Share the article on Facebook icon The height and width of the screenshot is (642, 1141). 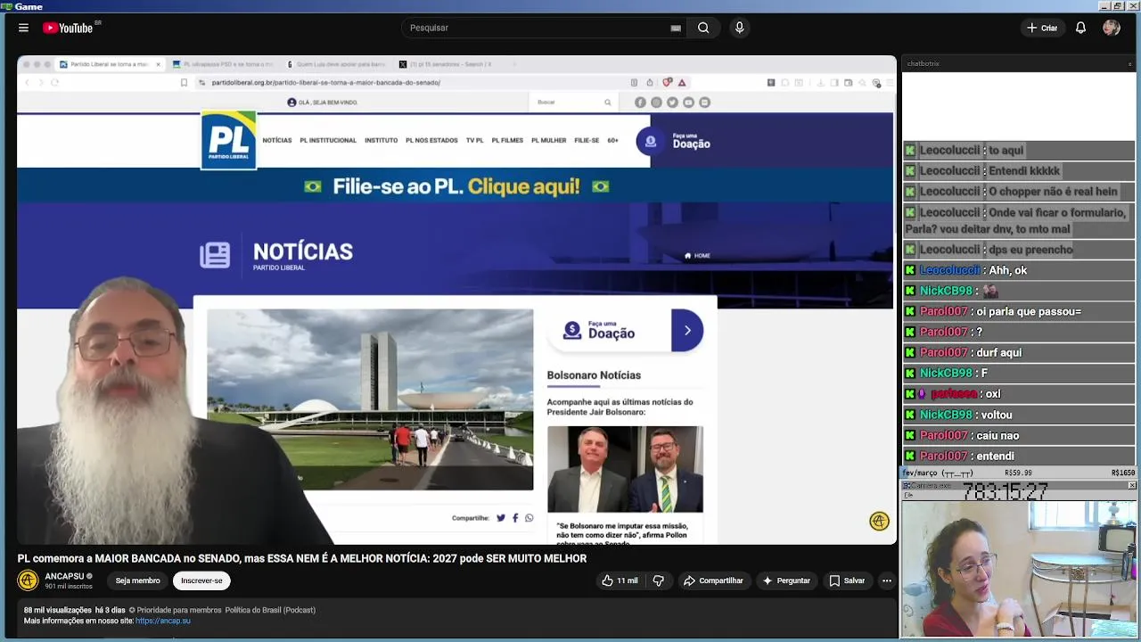tap(515, 518)
